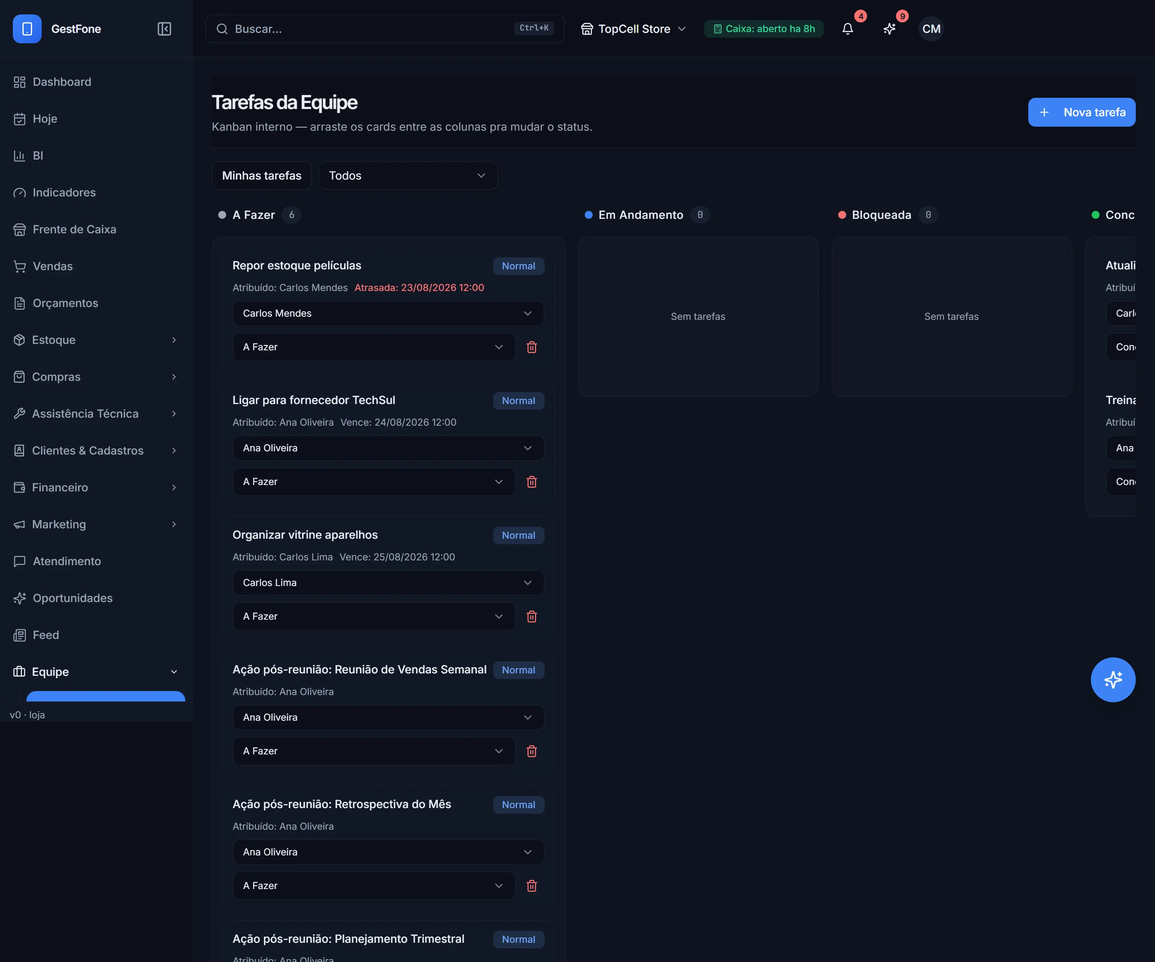Open the AI sparkle insights icon in header

pyautogui.click(x=890, y=28)
